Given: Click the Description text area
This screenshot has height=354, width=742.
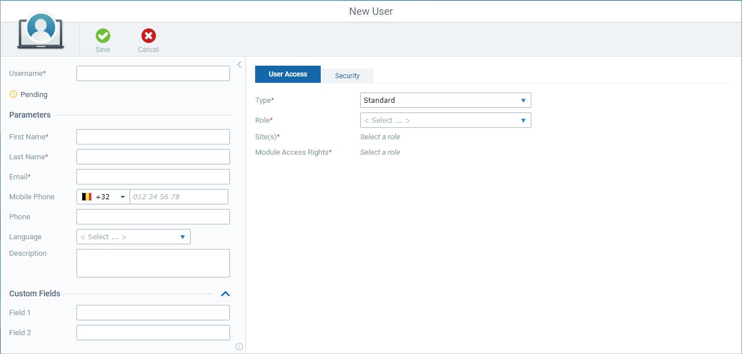Looking at the screenshot, I should coord(153,263).
